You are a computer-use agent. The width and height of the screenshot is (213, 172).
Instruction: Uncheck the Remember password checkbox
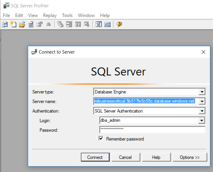click(x=101, y=139)
